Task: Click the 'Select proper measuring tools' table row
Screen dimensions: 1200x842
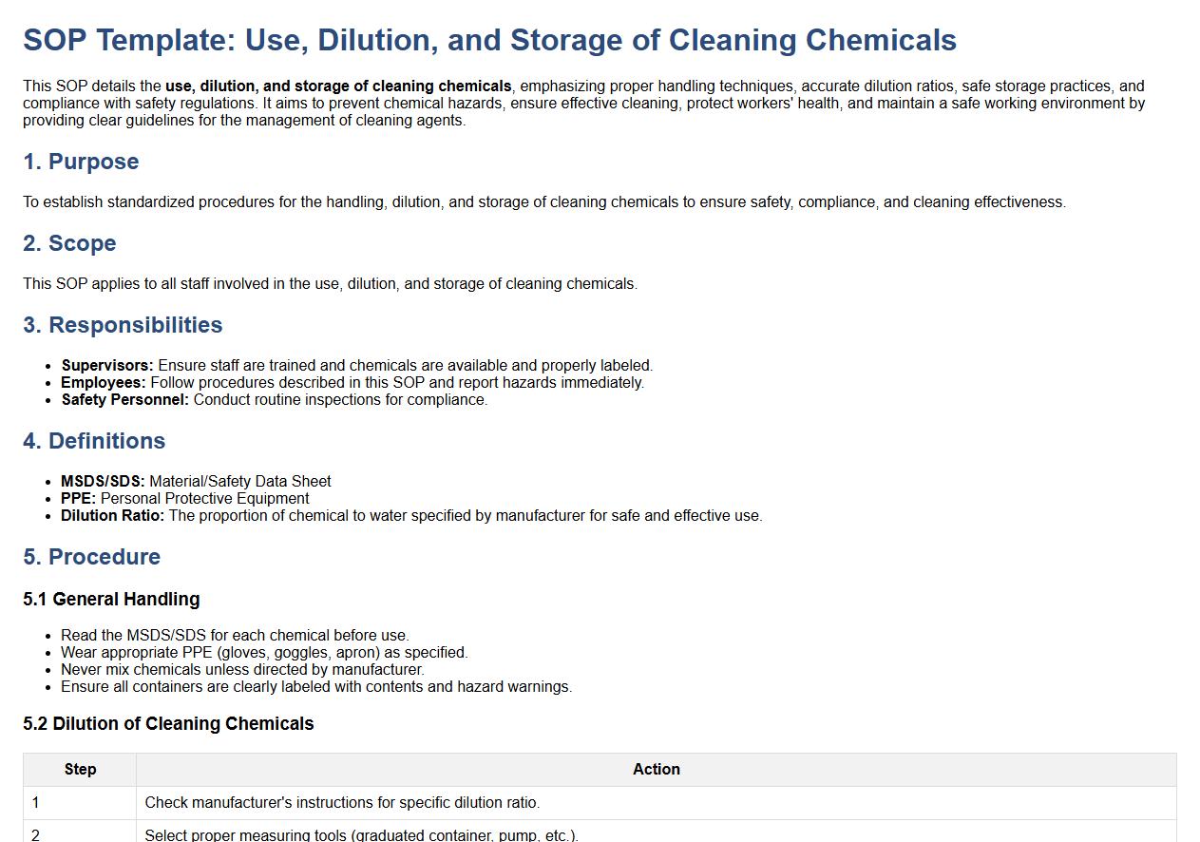Action: [x=361, y=834]
